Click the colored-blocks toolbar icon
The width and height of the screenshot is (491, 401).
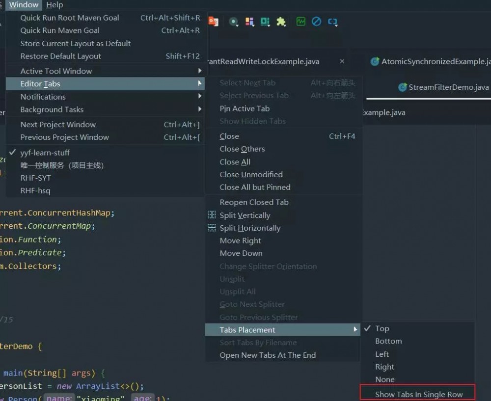click(249, 22)
